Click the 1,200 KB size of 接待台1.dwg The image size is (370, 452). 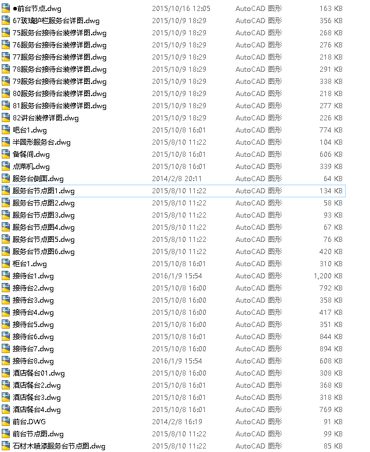[x=328, y=276]
